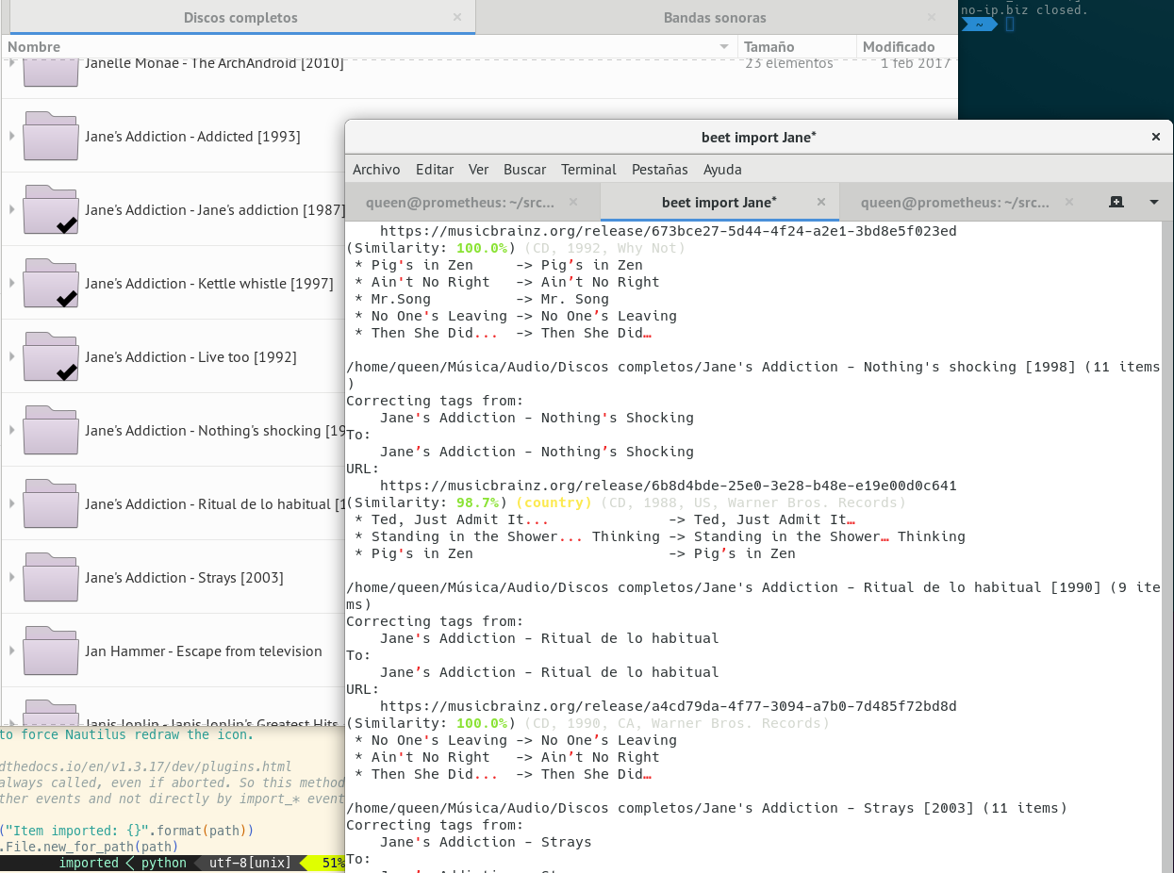Select Nothing's shocking folder icon in Nautilus
This screenshot has width=1174, height=873.
tap(51, 430)
